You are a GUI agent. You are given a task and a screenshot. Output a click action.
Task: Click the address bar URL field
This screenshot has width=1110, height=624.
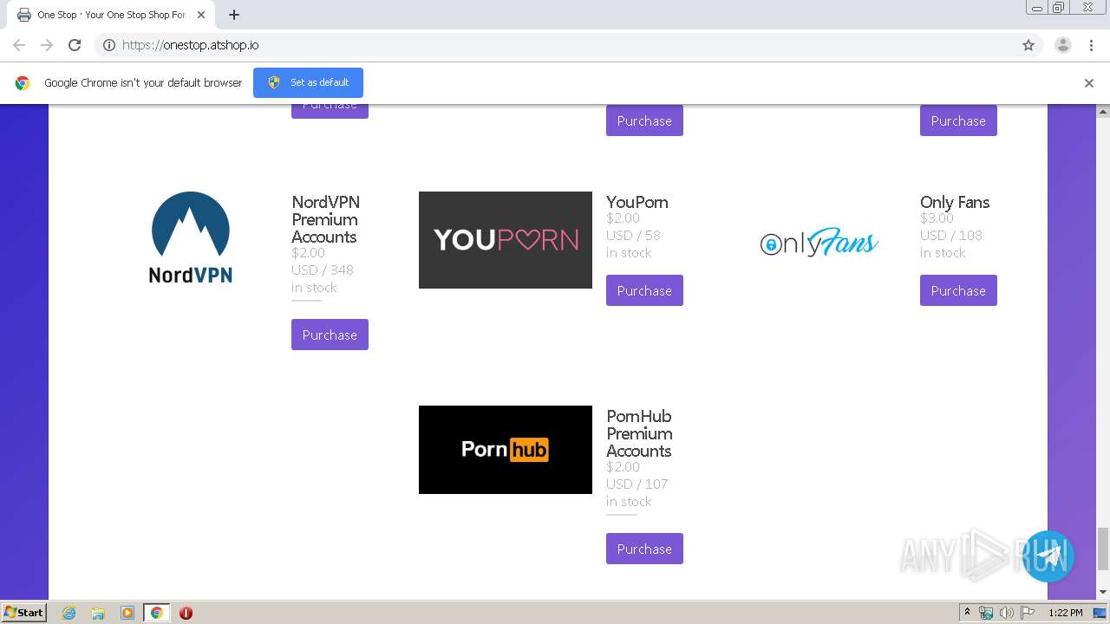[x=555, y=45]
